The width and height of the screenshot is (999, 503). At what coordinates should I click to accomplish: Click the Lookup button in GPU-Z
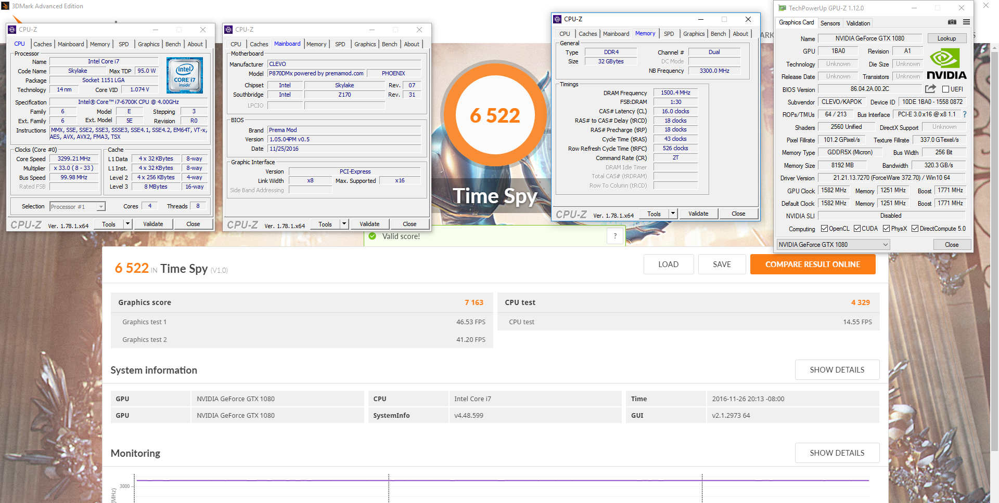pos(946,38)
